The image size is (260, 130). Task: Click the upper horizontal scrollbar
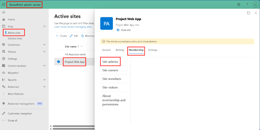(74, 126)
